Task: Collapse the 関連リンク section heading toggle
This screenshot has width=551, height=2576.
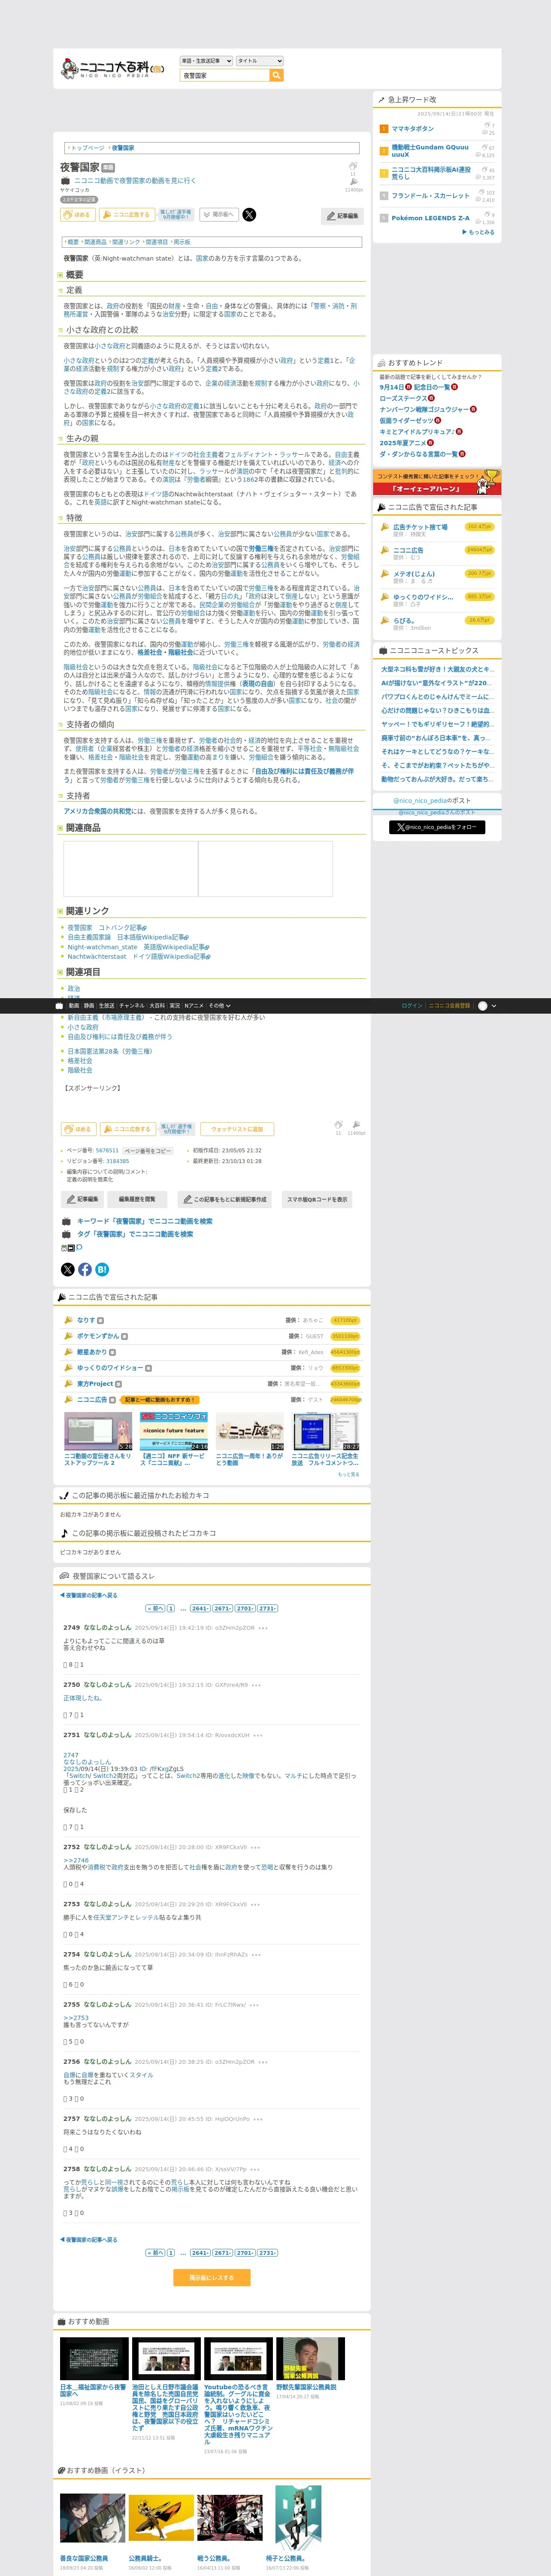Action: click(x=60, y=911)
